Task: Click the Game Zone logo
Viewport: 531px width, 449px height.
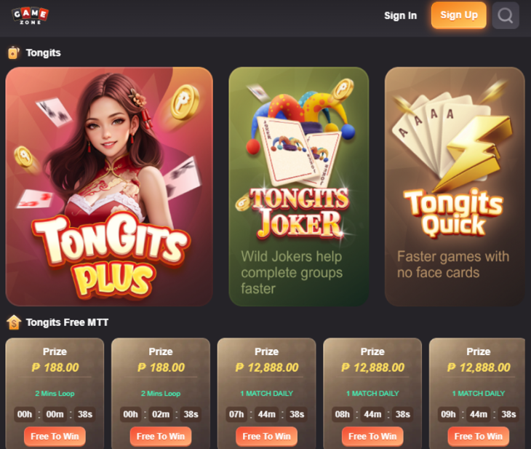Action: point(30,16)
